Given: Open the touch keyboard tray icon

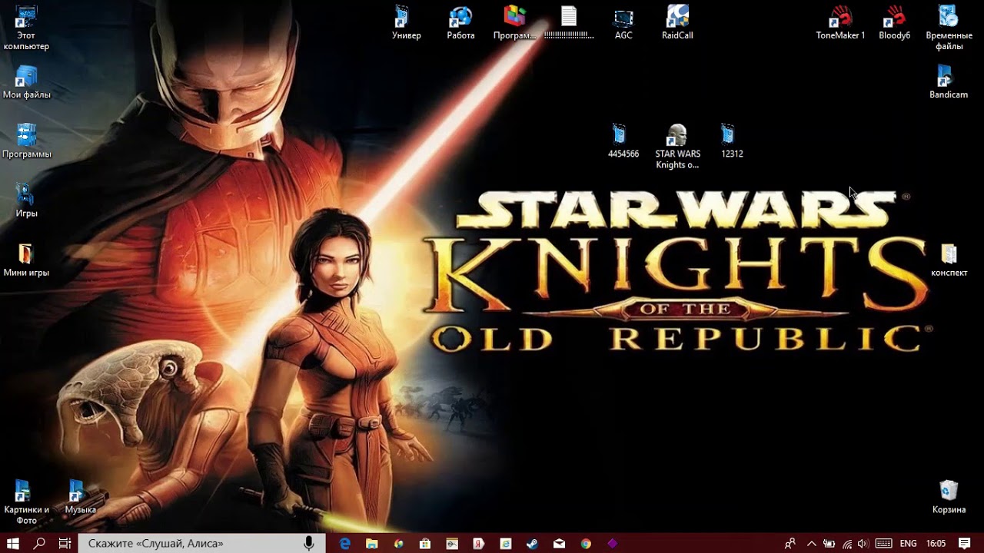Looking at the screenshot, I should click(884, 543).
